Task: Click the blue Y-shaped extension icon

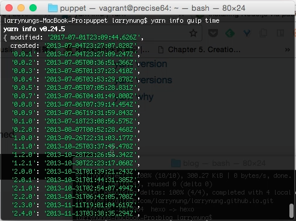Action: point(247,33)
